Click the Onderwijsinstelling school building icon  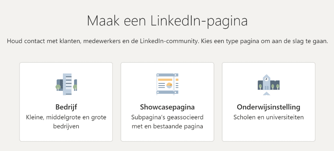[266, 83]
